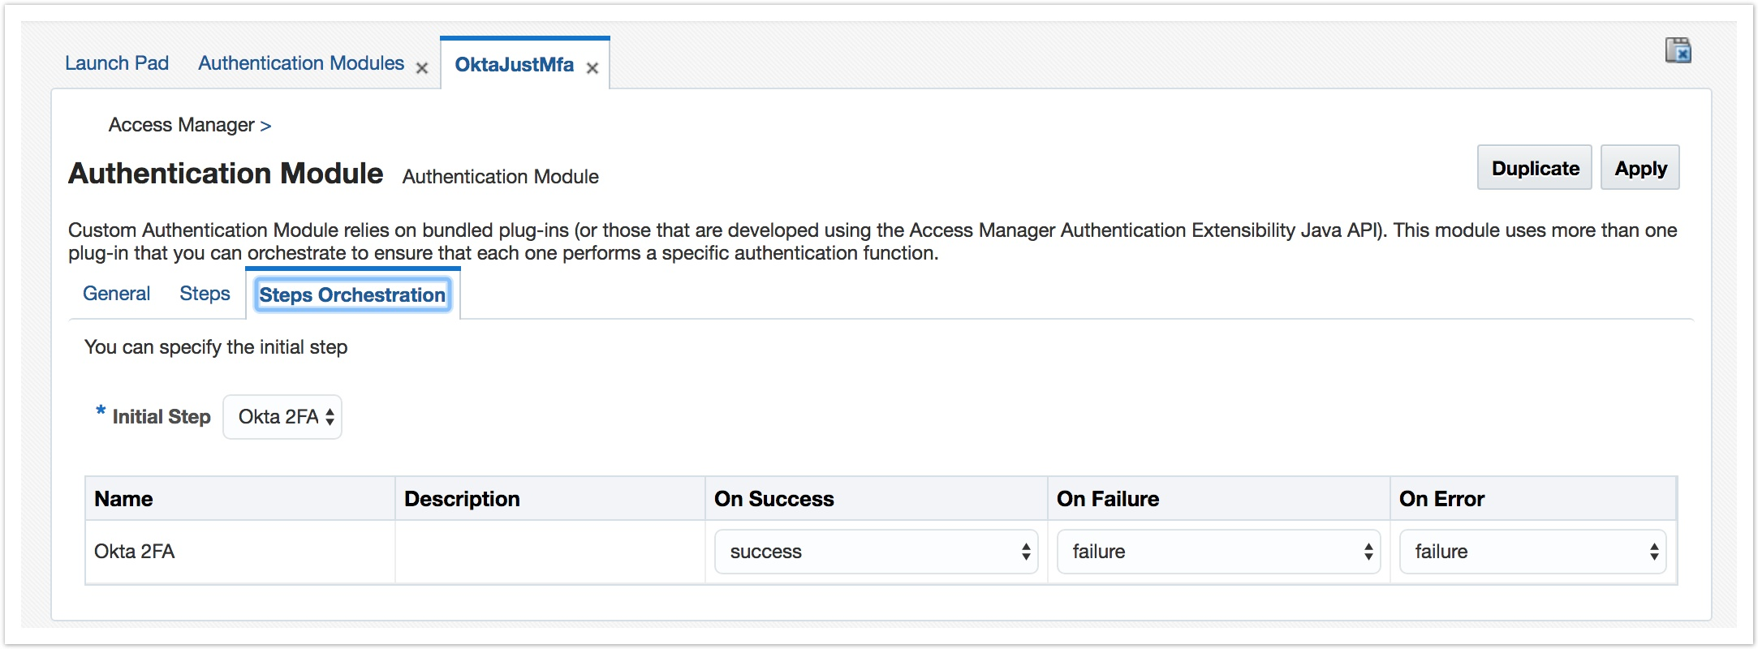The height and width of the screenshot is (649, 1758).
Task: Click the On Error column header
Action: tap(1441, 499)
